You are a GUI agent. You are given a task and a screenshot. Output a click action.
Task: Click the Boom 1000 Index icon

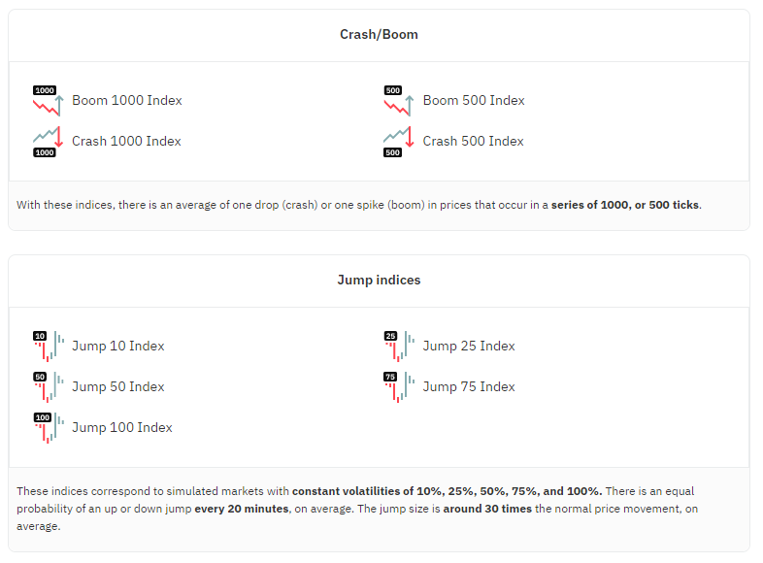point(49,101)
